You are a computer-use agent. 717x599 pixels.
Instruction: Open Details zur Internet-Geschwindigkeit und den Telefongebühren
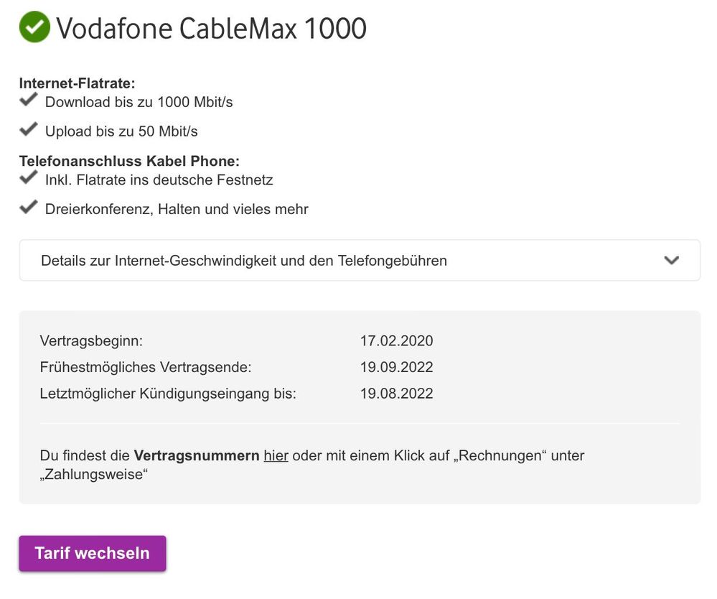point(244,261)
